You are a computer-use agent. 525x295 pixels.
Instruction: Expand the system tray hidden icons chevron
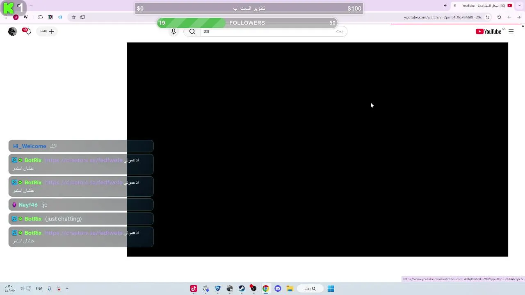(x=67, y=288)
